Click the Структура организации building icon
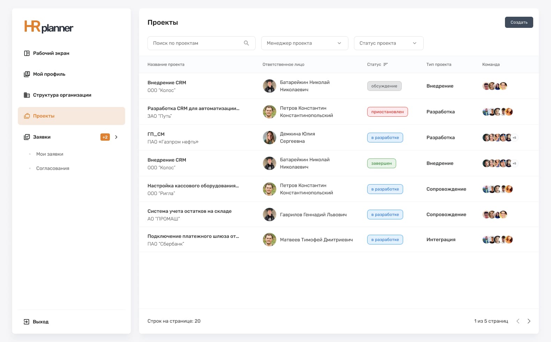This screenshot has height=342, width=551. tap(27, 95)
